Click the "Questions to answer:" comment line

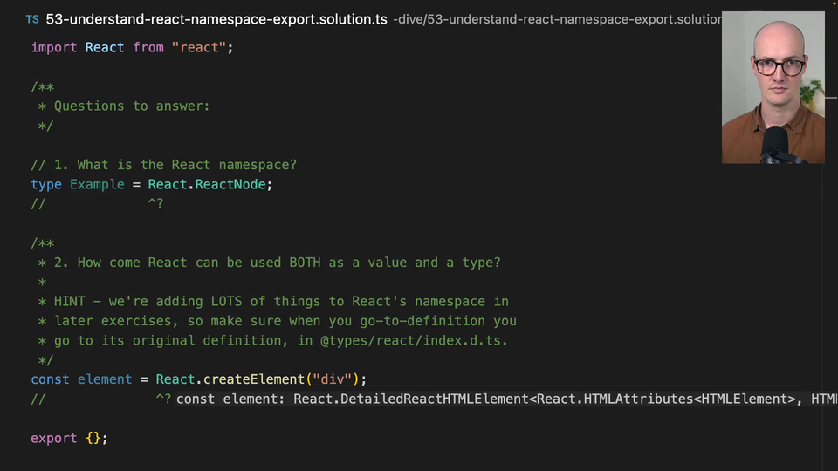131,106
